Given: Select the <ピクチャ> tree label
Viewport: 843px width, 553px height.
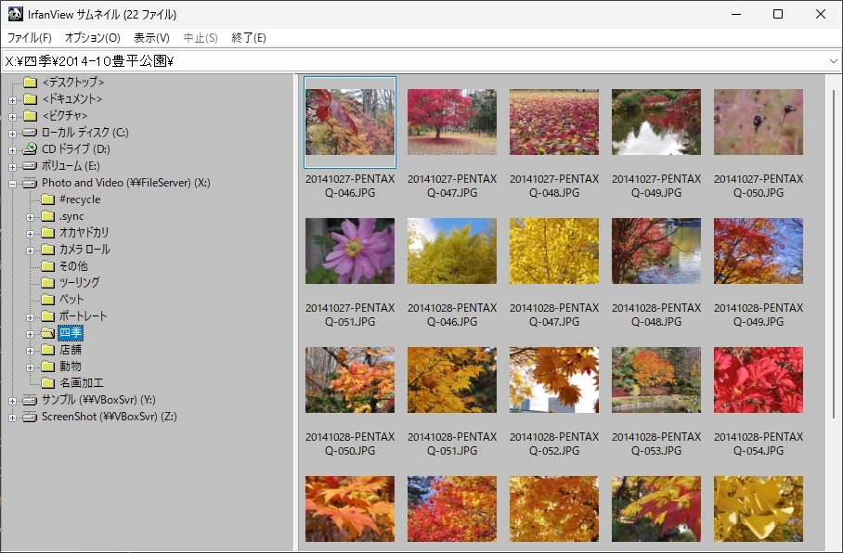Looking at the screenshot, I should click(64, 116).
